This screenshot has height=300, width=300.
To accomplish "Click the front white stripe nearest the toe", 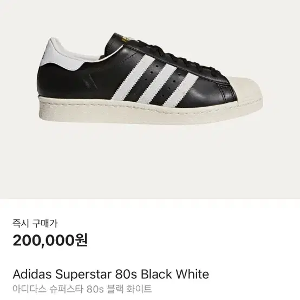I will click(181, 90).
